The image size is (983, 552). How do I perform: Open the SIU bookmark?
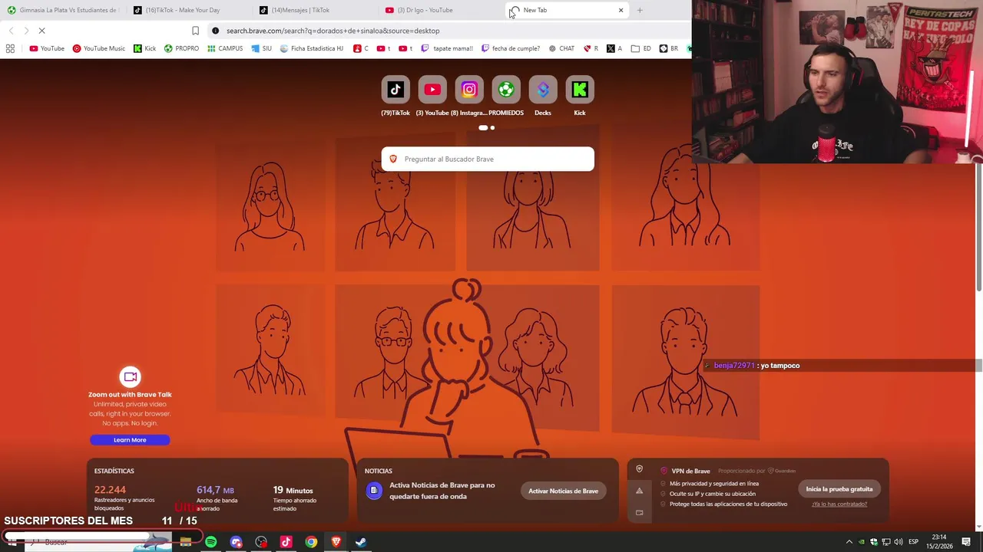[261, 48]
